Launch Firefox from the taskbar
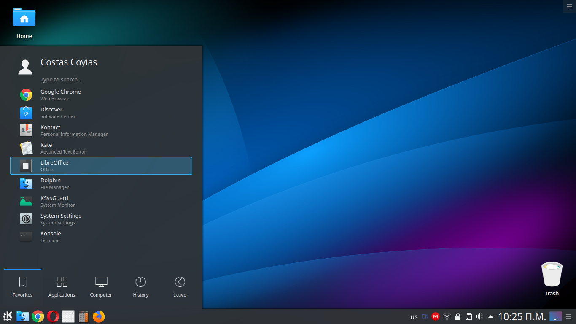Viewport: 576px width, 324px height. coord(98,316)
